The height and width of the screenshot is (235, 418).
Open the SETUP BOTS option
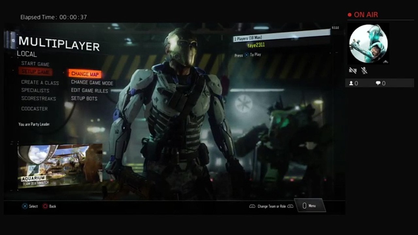pyautogui.click(x=84, y=98)
